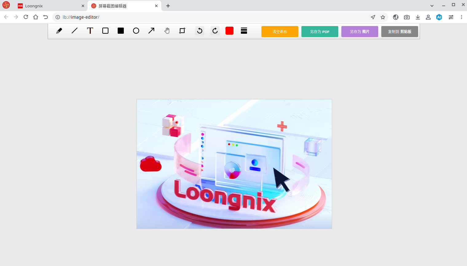Reload the current page
This screenshot has width=467, height=266.
[26, 17]
